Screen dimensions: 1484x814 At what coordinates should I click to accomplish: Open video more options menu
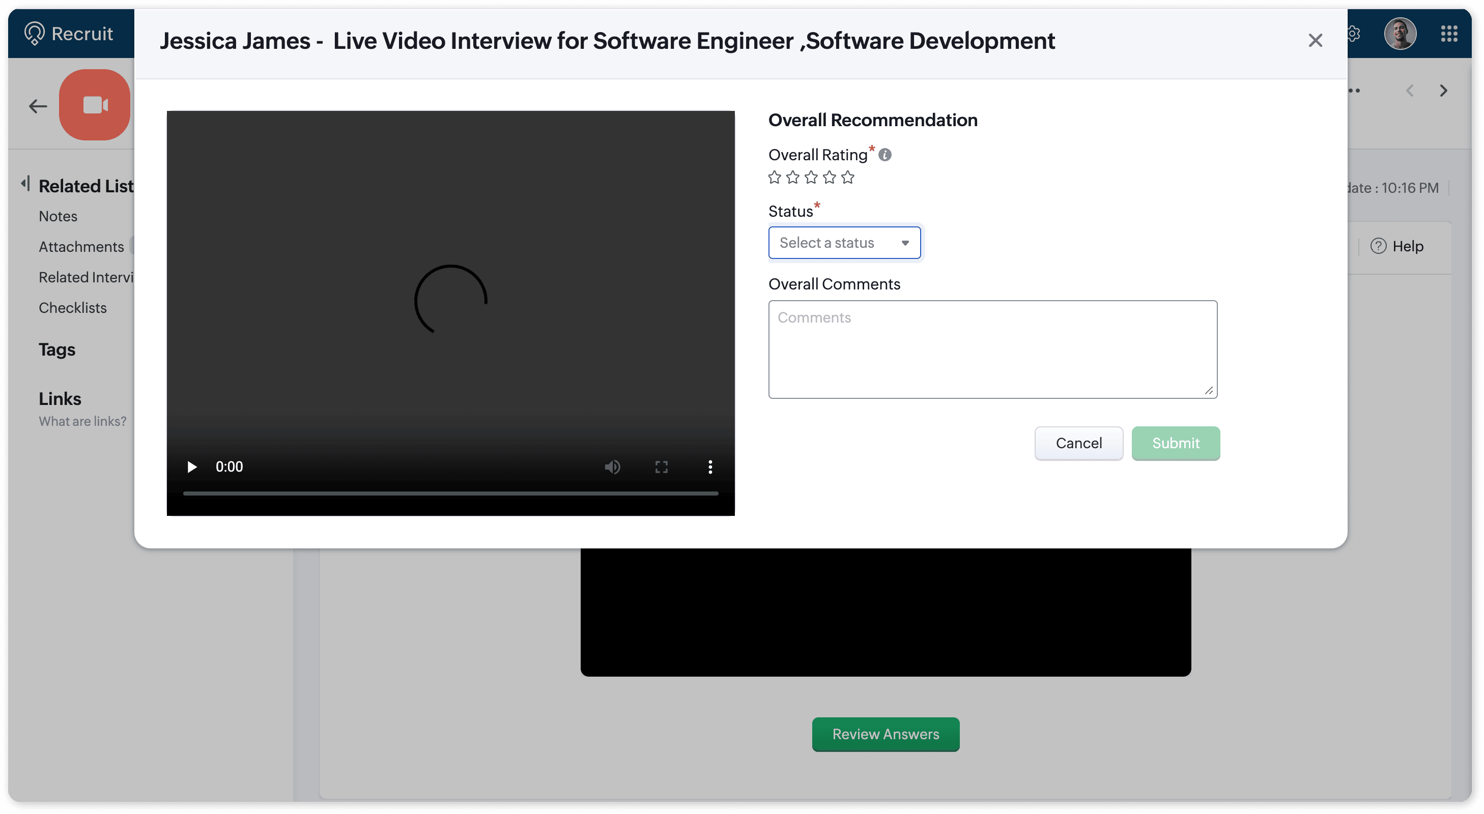710,467
